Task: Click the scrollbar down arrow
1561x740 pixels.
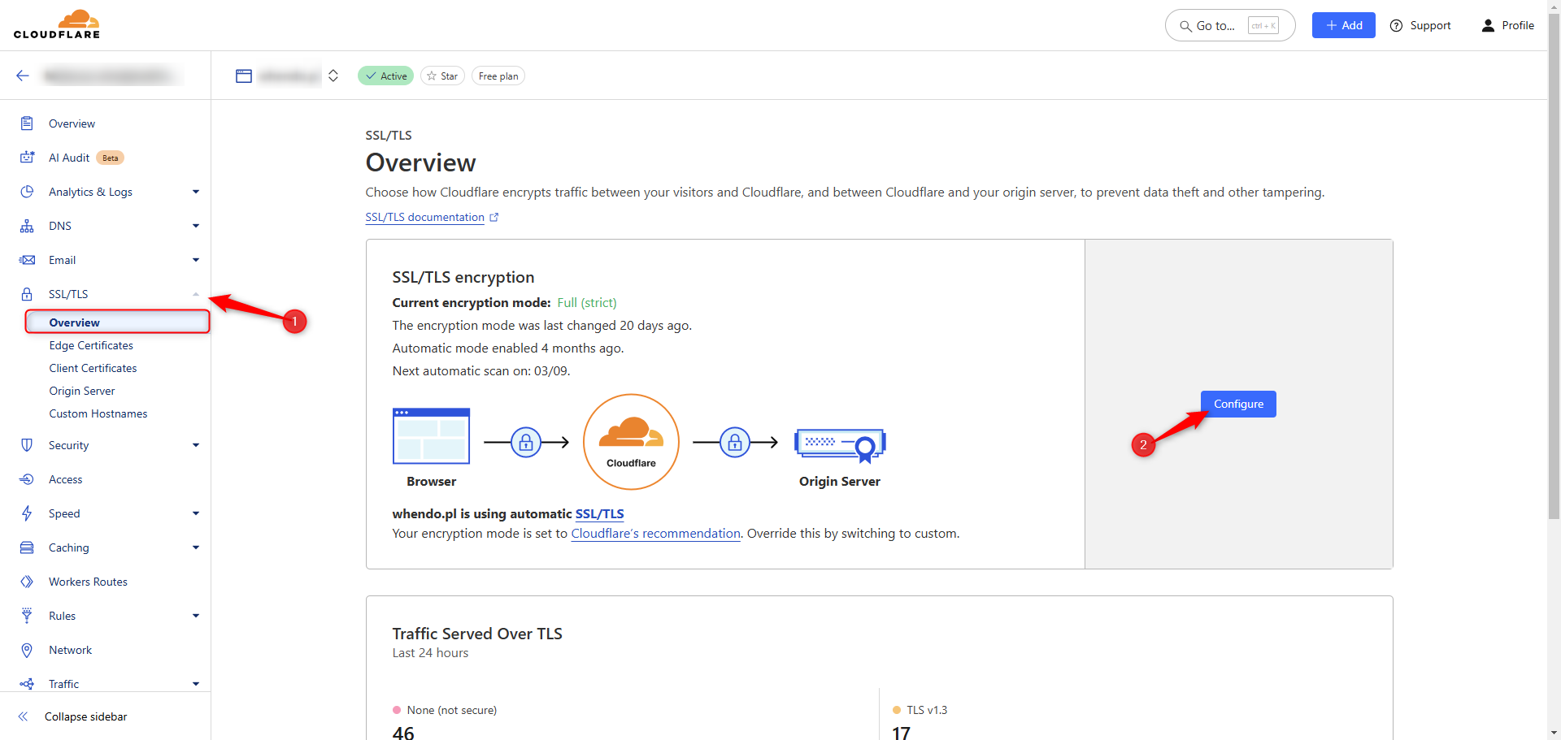Action: click(1554, 734)
